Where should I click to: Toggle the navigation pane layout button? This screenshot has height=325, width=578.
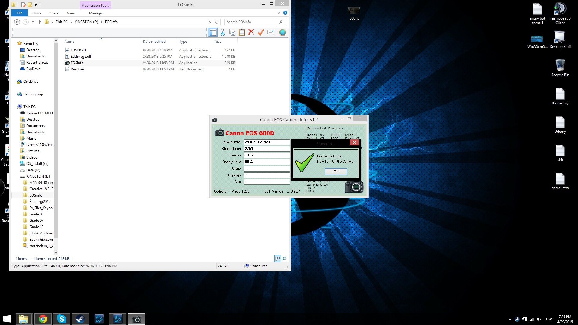tap(213, 32)
